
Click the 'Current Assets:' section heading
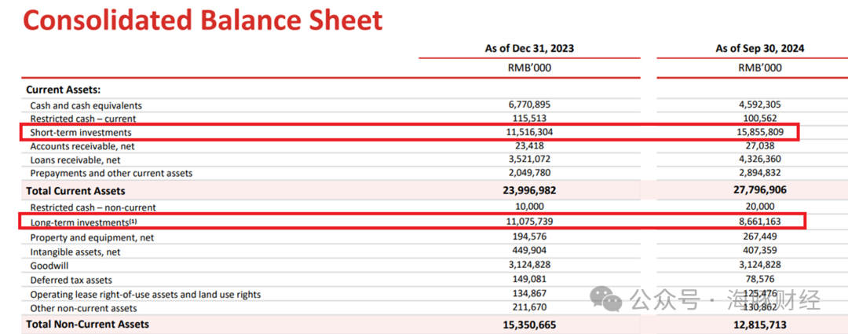[x=64, y=90]
